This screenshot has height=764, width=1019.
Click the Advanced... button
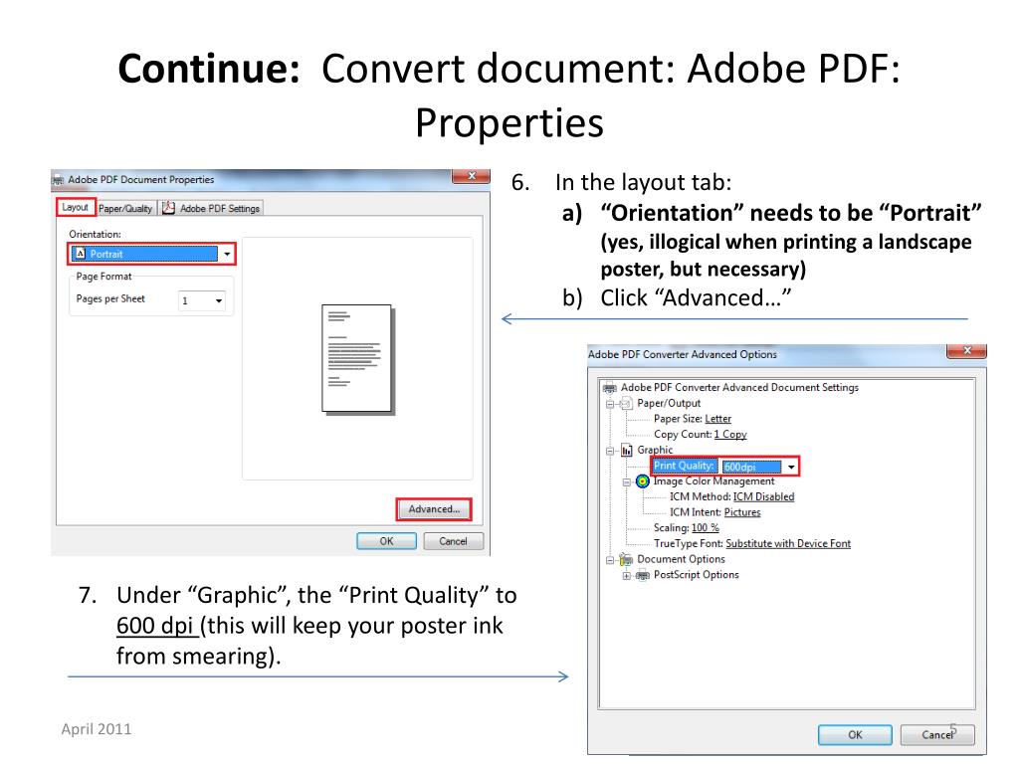pyautogui.click(x=434, y=509)
